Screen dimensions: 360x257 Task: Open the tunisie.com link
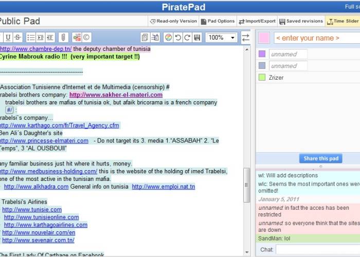(32, 210)
